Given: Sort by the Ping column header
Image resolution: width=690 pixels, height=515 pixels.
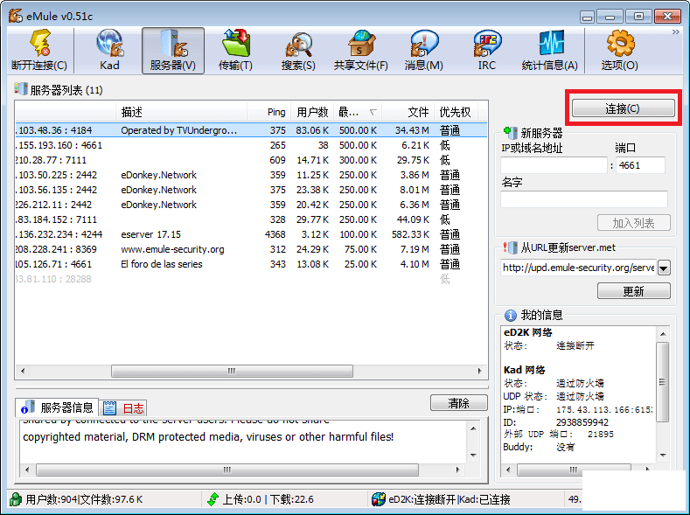Looking at the screenshot, I should pos(269,112).
